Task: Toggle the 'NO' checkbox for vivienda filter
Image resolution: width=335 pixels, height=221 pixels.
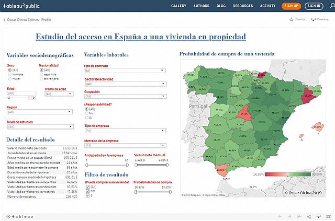Action: pos(87,191)
